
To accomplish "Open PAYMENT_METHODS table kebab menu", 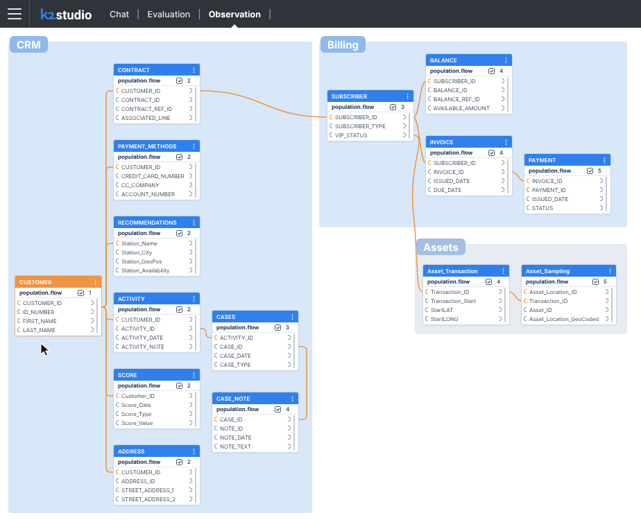I will pyautogui.click(x=194, y=146).
